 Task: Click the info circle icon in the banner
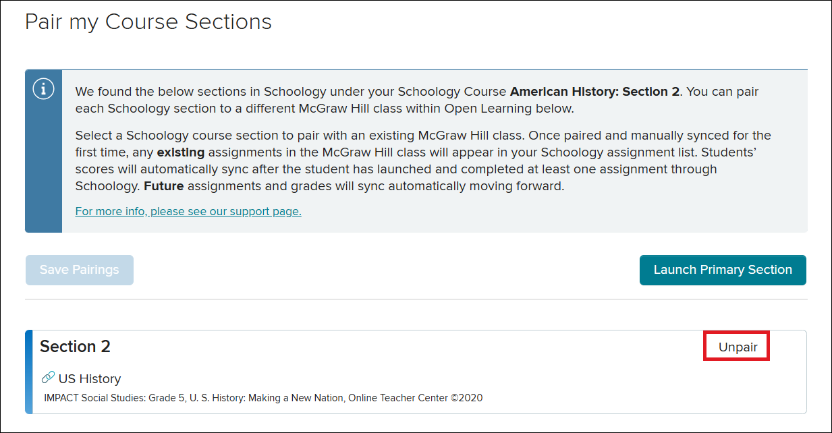[x=43, y=89]
